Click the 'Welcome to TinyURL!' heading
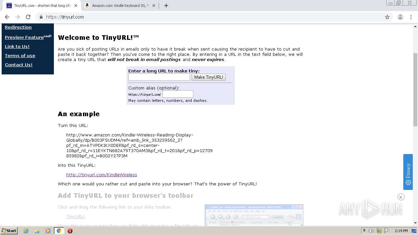The image size is (418, 235). click(x=98, y=38)
